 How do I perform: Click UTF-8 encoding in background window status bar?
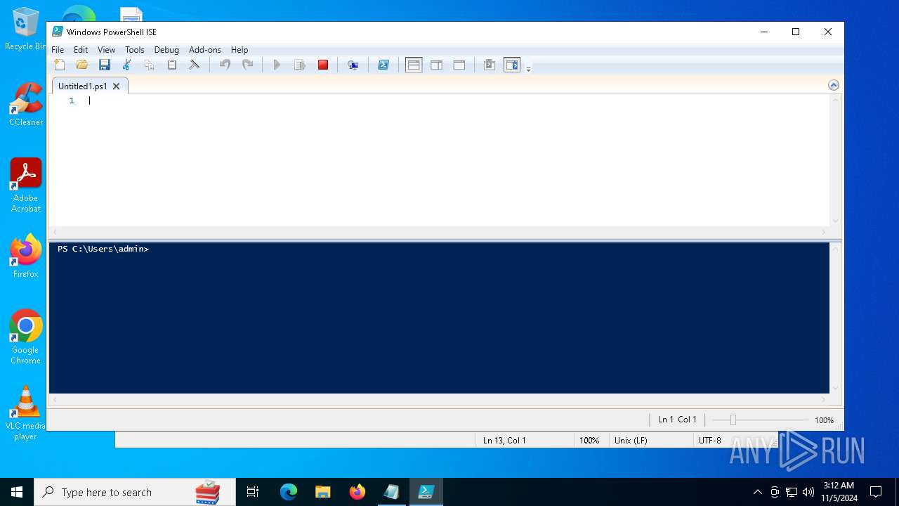coord(710,441)
